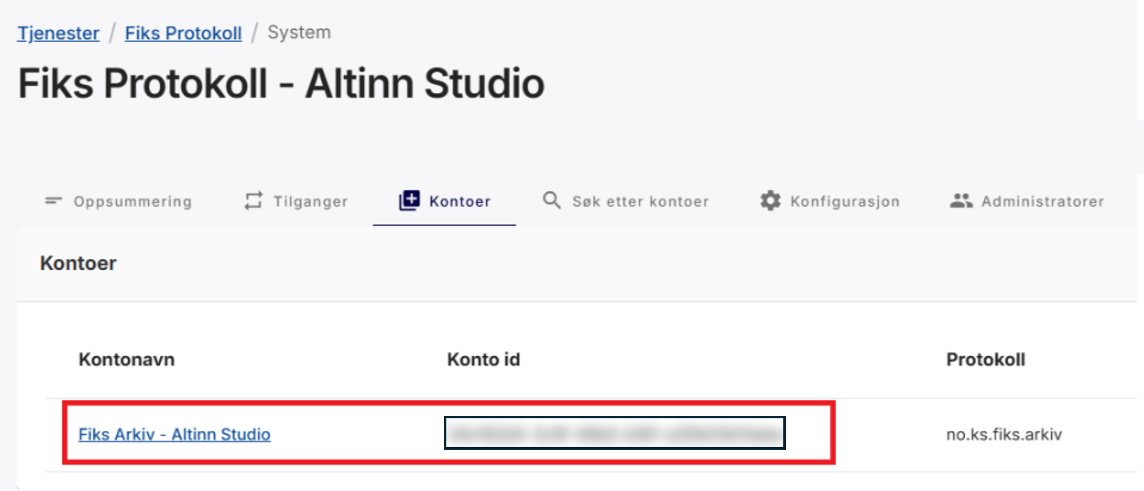Open the Fiks Arkiv - Altinn Studio account link
This screenshot has width=1144, height=491.
tap(174, 435)
